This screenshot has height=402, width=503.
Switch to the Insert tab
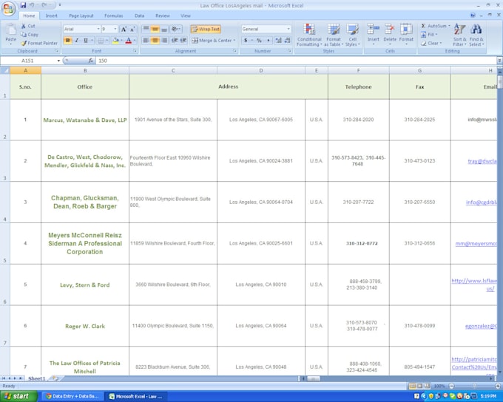click(x=51, y=16)
